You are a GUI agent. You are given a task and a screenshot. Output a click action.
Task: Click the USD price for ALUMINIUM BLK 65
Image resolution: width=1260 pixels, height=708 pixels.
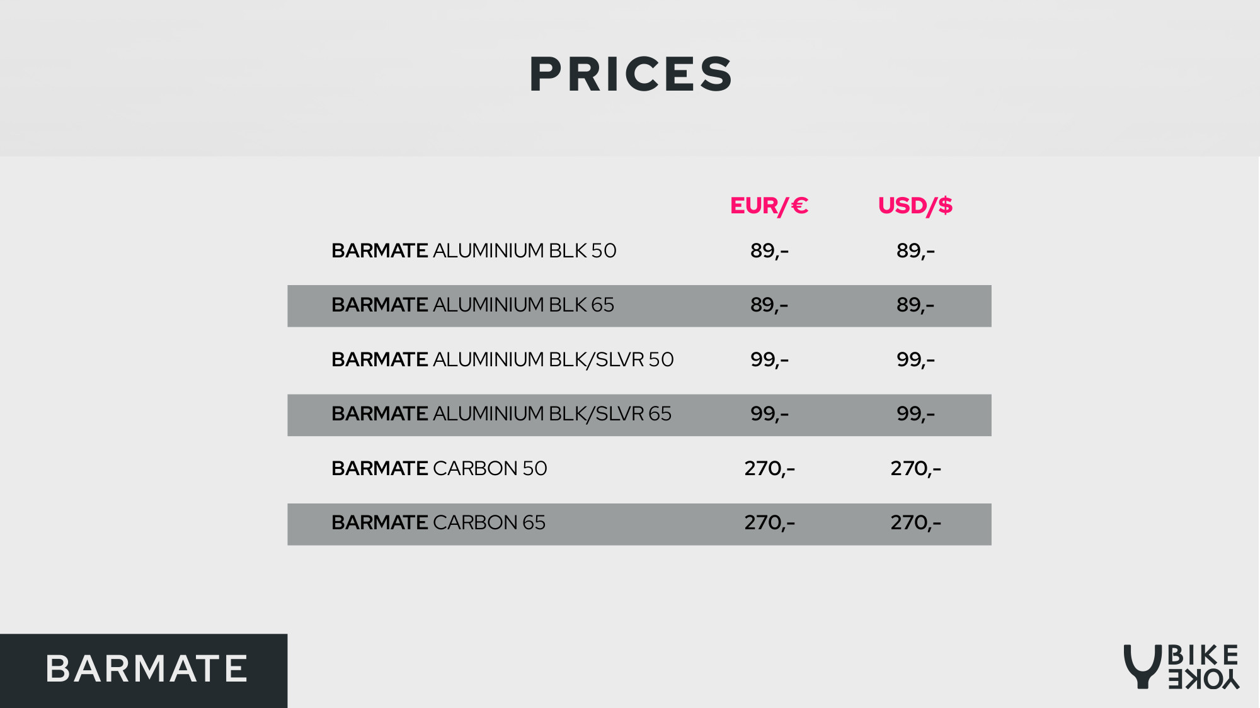(915, 305)
